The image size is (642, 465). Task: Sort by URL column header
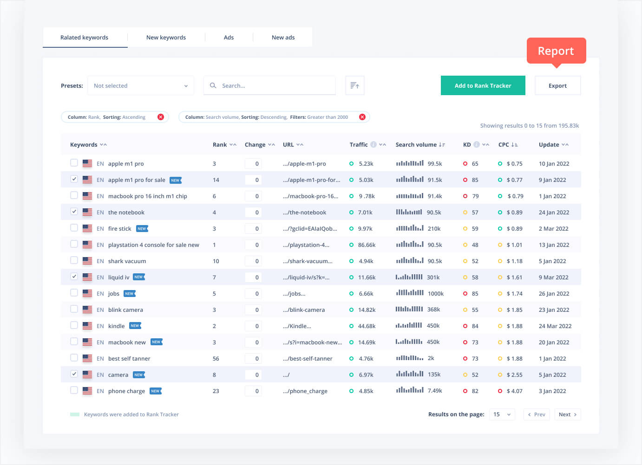293,145
